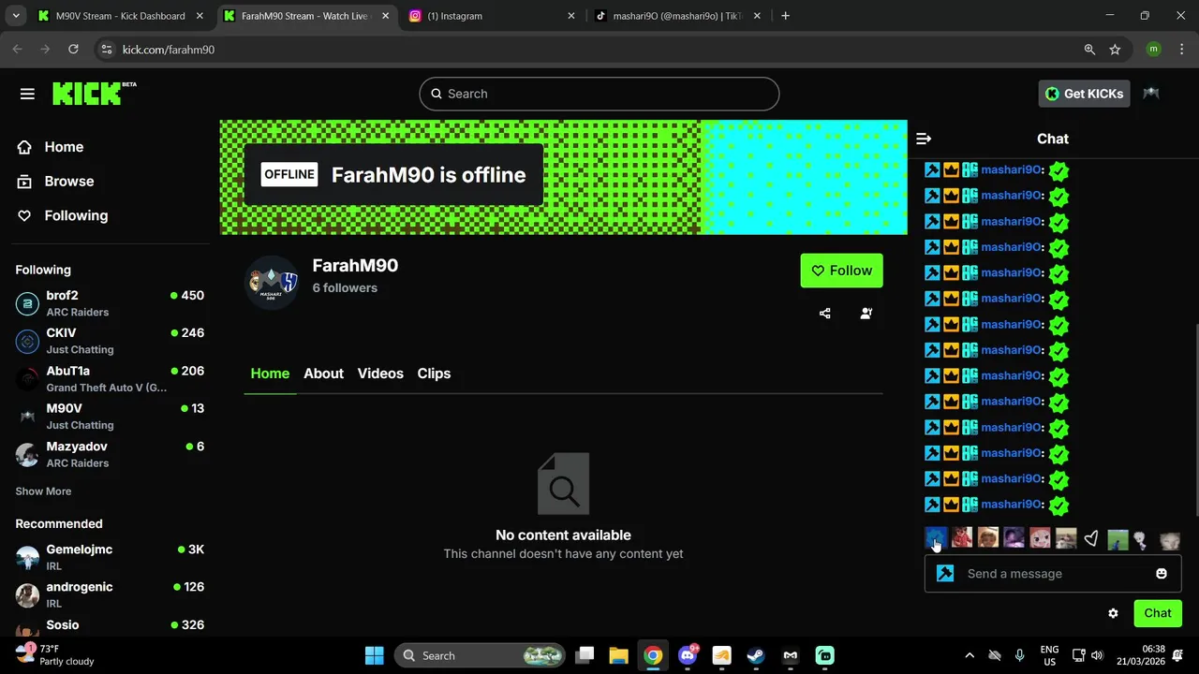Open the emoji picker in chat input
The image size is (1199, 674).
click(1162, 574)
